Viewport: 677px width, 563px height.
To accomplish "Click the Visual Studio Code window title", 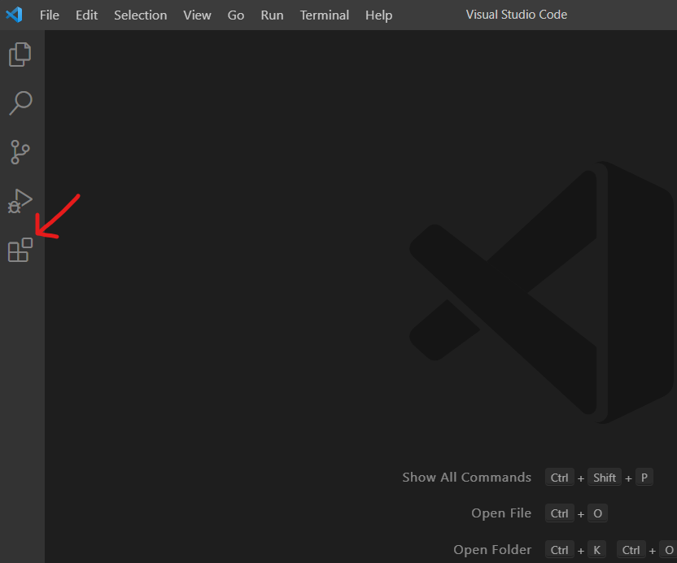I will (x=516, y=15).
